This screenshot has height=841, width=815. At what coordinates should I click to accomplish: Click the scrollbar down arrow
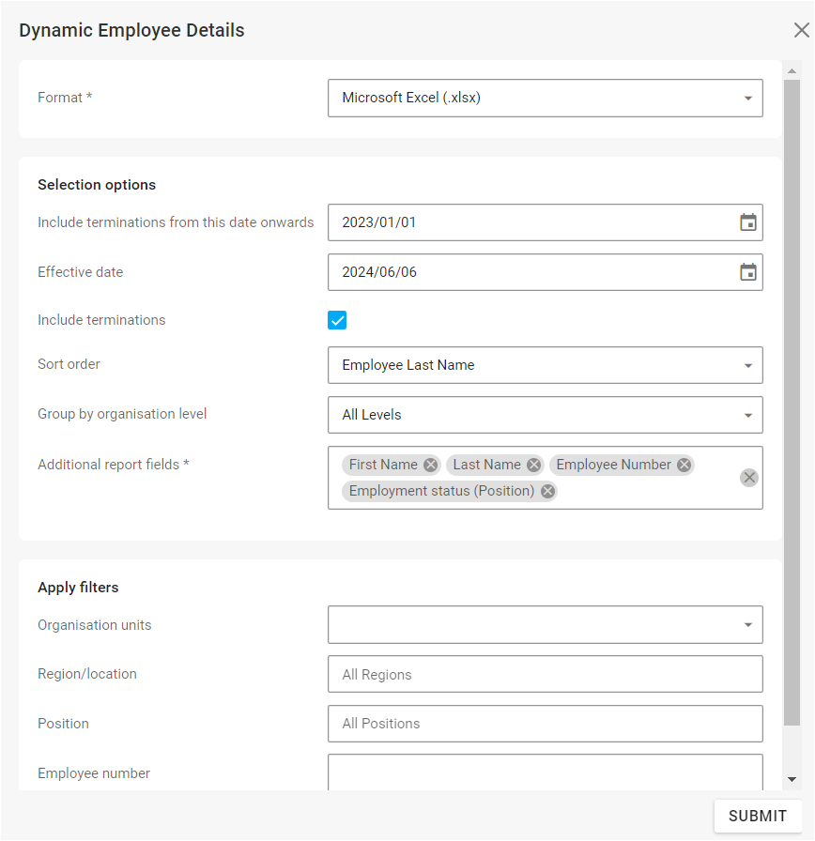tap(792, 779)
